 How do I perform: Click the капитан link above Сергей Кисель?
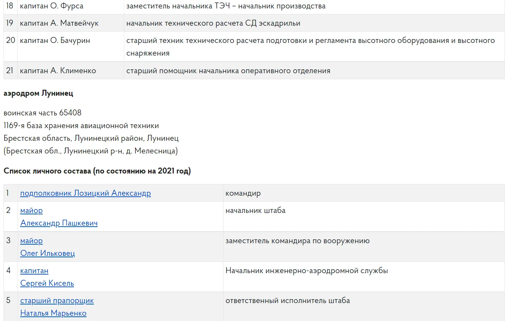pyautogui.click(x=34, y=271)
